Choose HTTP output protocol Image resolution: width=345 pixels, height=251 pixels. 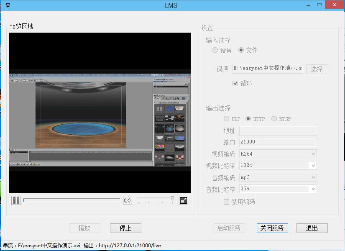(x=248, y=119)
